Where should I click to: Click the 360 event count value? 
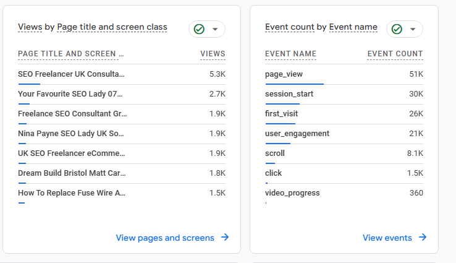tap(416, 193)
